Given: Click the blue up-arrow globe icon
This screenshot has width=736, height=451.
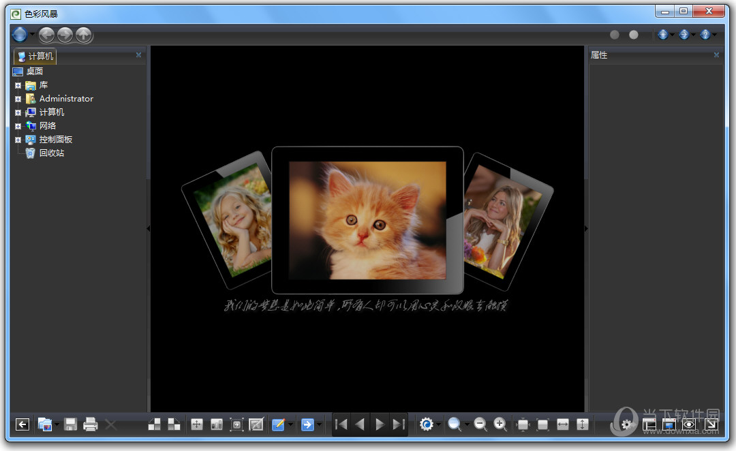Looking at the screenshot, I should pos(663,35).
